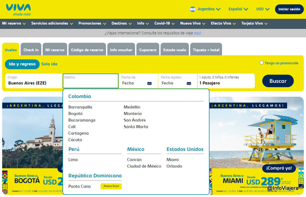This screenshot has height=197, width=306.
Task: Choose Santa Marta as destination
Action: (x=136, y=127)
